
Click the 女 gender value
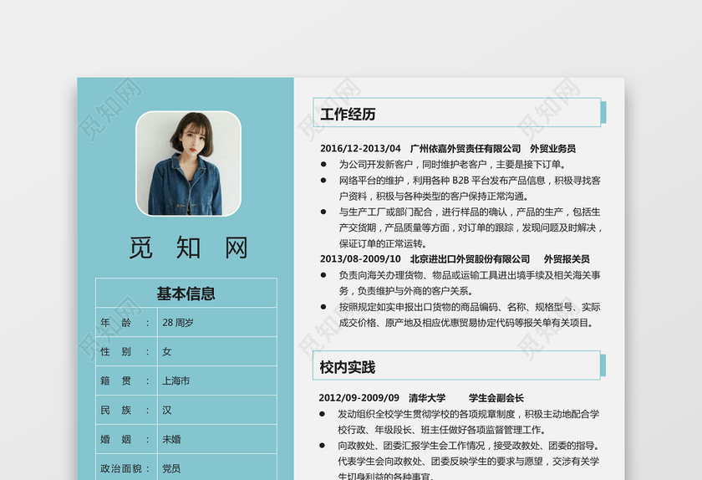[x=166, y=352]
